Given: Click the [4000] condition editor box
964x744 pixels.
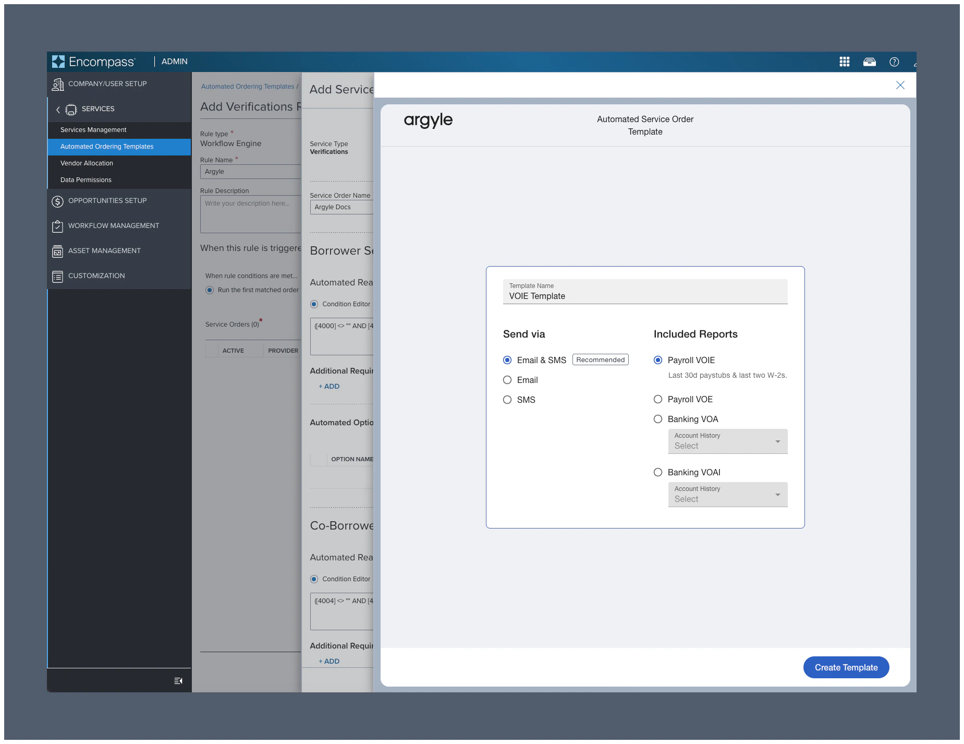Looking at the screenshot, I should click(x=342, y=337).
